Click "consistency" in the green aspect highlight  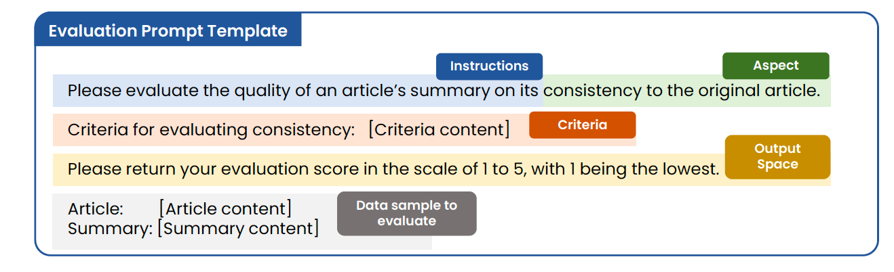coord(592,91)
